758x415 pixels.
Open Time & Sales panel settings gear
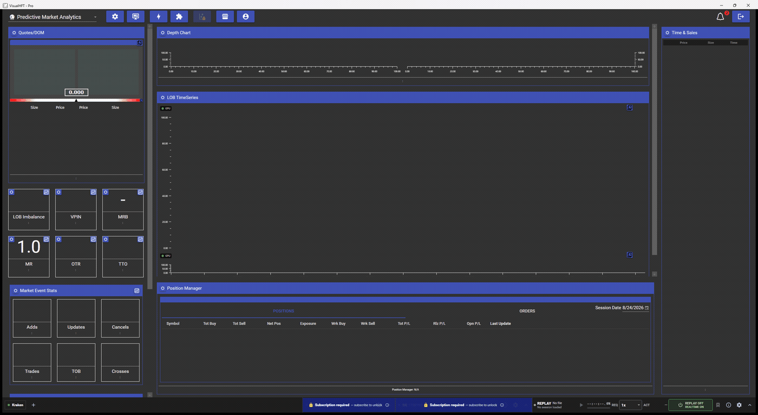[x=668, y=33]
